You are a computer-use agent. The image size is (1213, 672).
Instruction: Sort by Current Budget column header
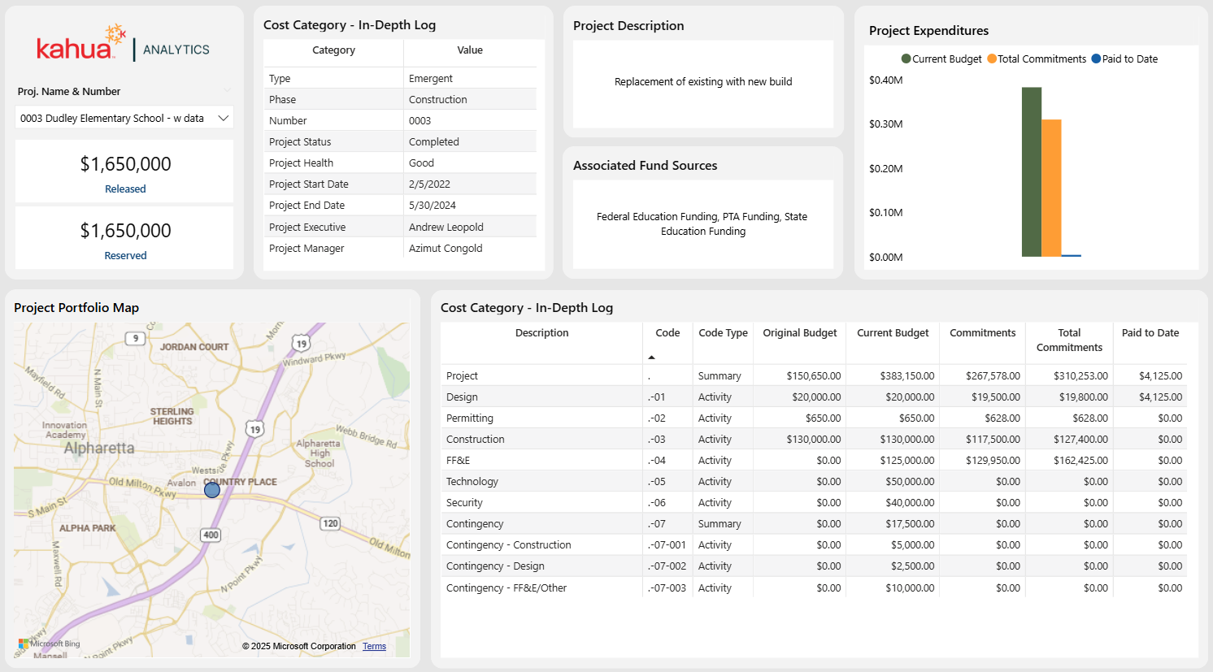click(893, 333)
